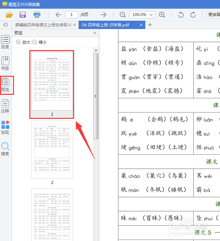Screen dimensions: 220x241
Task: Click the thumbnail scrollbar up arrow
Action: pos(96,50)
